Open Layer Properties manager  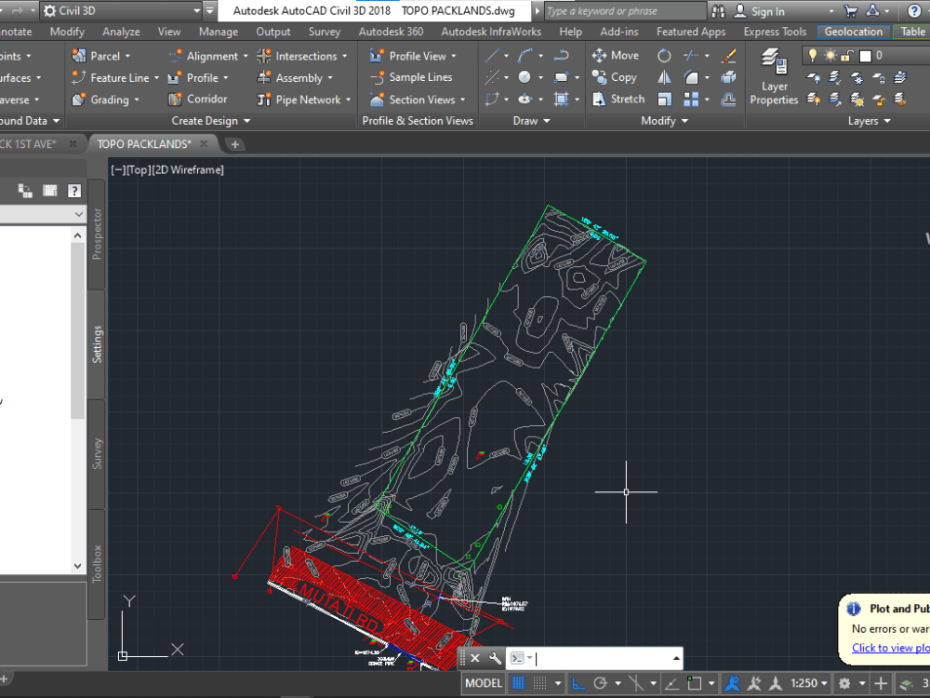tap(774, 77)
